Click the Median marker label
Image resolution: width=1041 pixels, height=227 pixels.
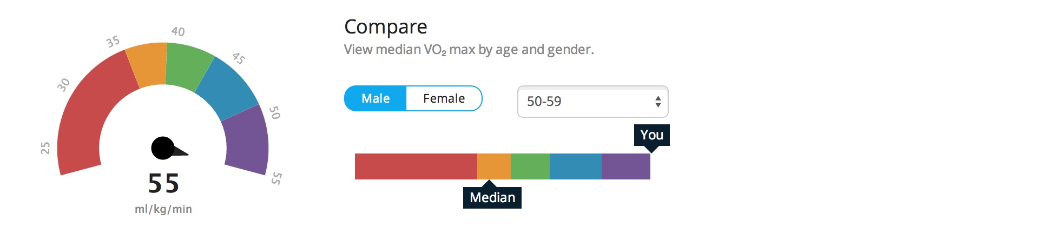click(492, 197)
